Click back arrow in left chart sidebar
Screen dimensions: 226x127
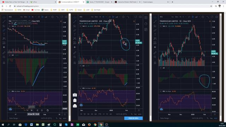4,47
